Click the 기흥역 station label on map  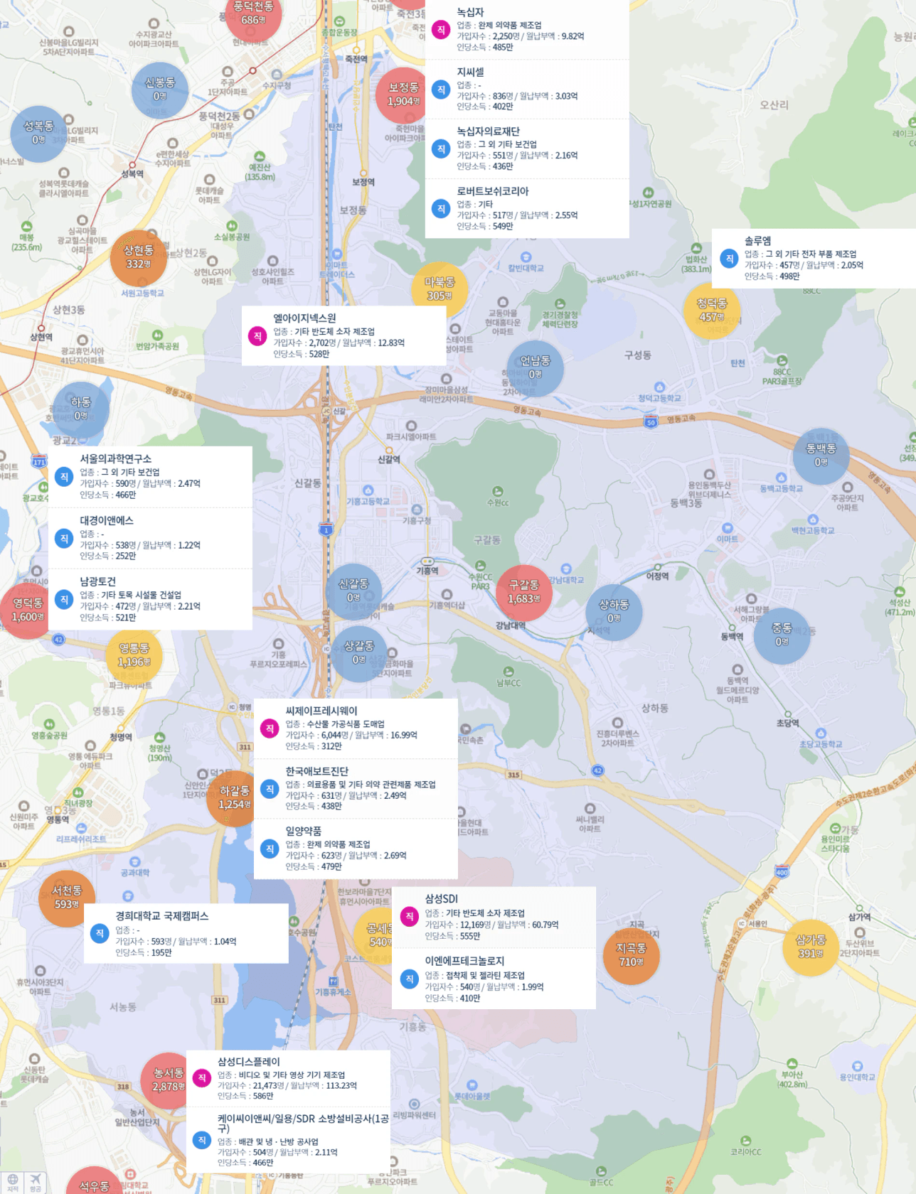[427, 571]
